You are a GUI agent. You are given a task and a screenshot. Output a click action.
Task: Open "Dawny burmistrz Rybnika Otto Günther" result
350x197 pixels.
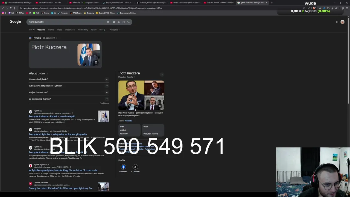tap(61, 188)
